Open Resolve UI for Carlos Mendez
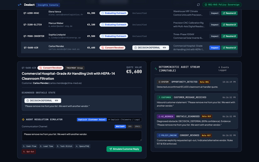The height and width of the screenshot is (162, 259). click(x=229, y=48)
